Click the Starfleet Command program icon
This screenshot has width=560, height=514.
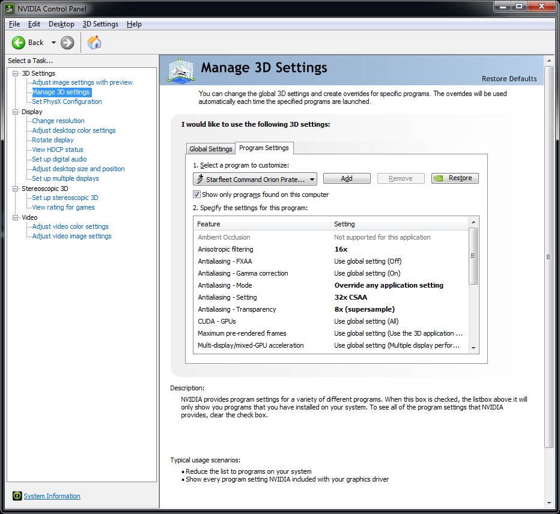tap(199, 179)
